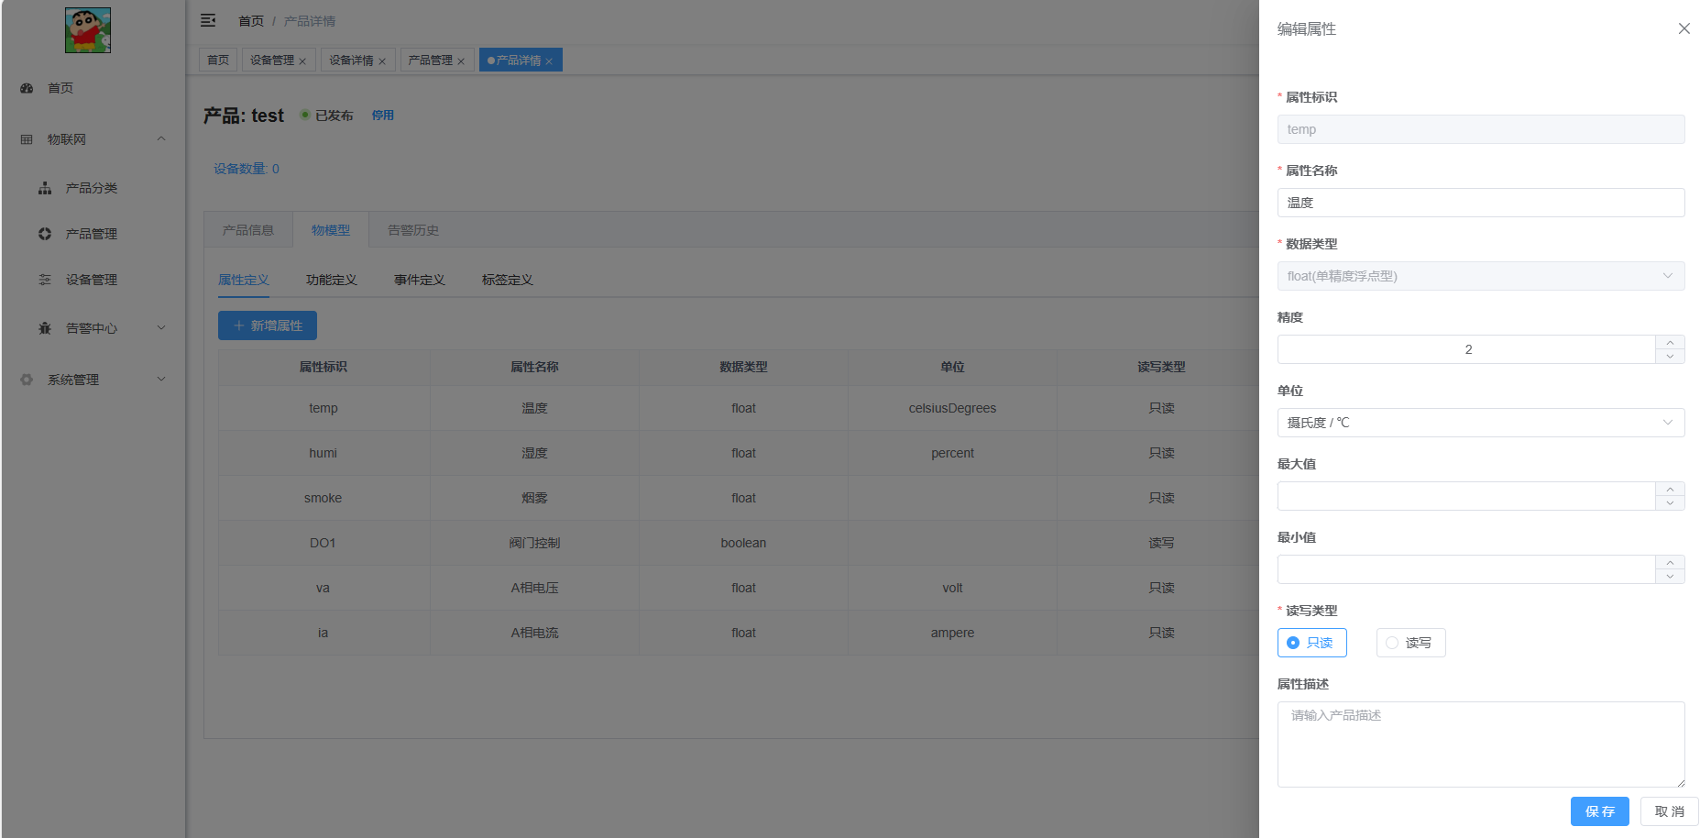Click 首页 in the breadcrumb
1700x838 pixels.
(x=251, y=21)
